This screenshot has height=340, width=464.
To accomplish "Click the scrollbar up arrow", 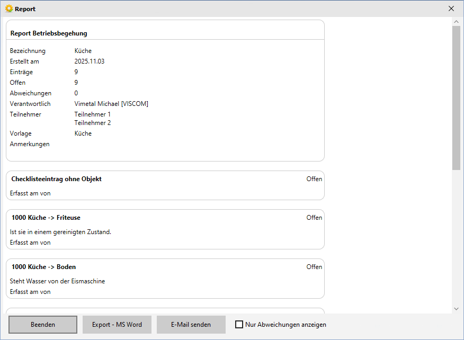I will point(456,22).
